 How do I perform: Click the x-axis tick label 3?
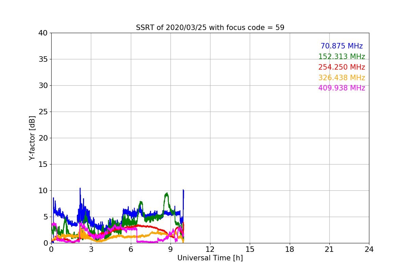(x=91, y=249)
